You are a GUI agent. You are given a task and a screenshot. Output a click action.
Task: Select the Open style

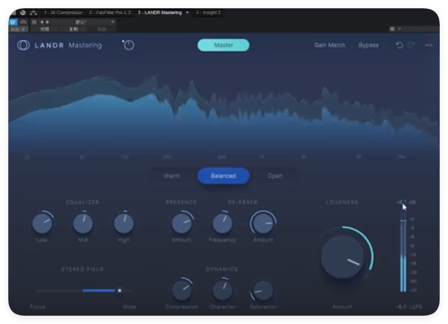click(275, 176)
